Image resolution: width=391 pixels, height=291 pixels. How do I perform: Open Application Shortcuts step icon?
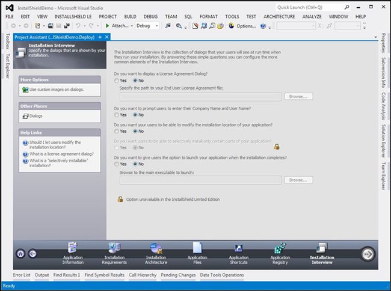(x=238, y=248)
